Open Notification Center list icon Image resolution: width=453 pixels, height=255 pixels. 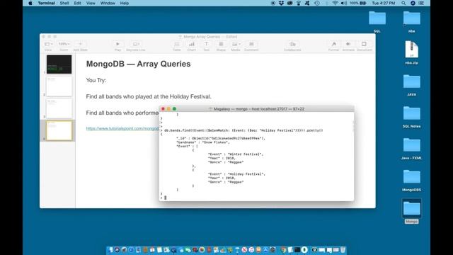click(422, 3)
